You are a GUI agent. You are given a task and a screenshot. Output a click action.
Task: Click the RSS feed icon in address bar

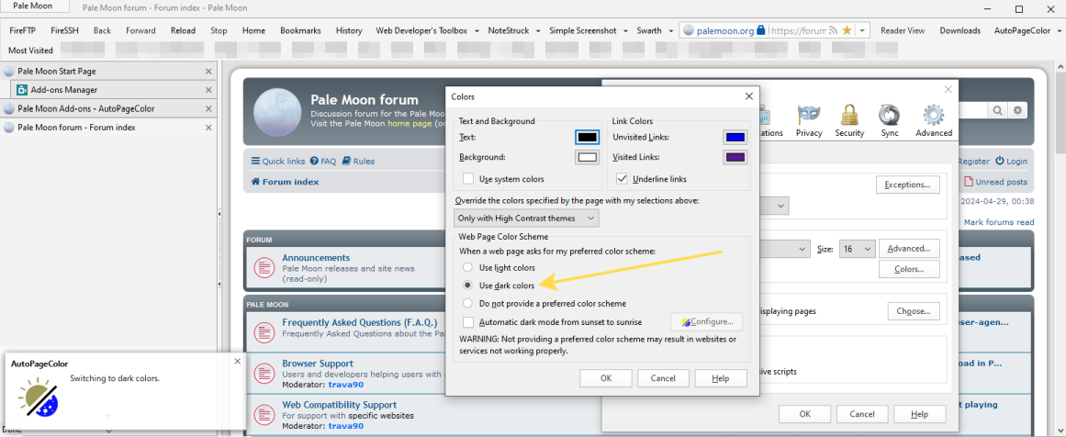click(x=834, y=30)
